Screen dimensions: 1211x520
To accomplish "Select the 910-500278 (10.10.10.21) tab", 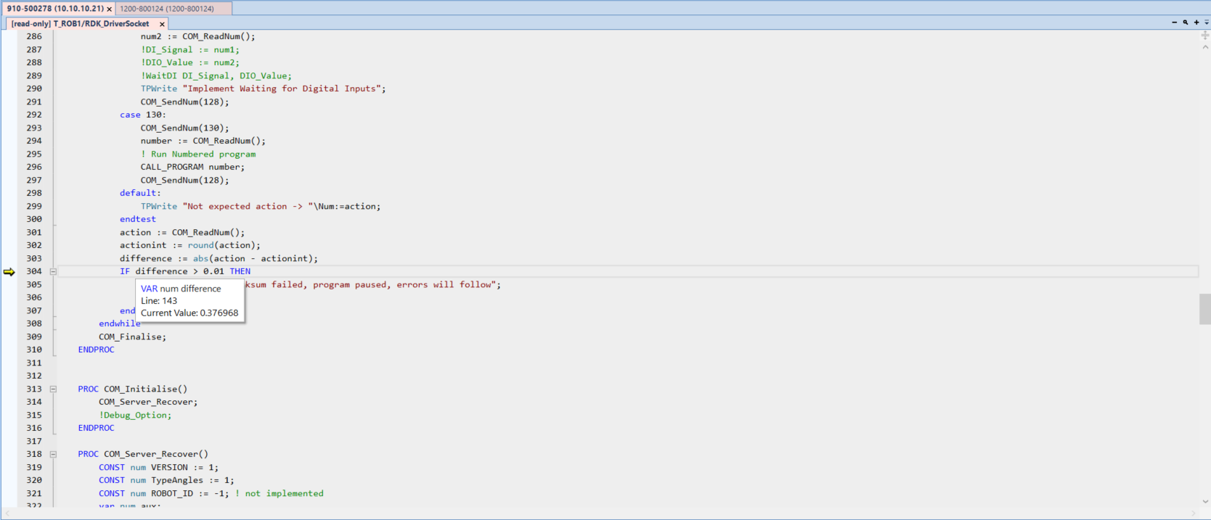I will click(54, 9).
